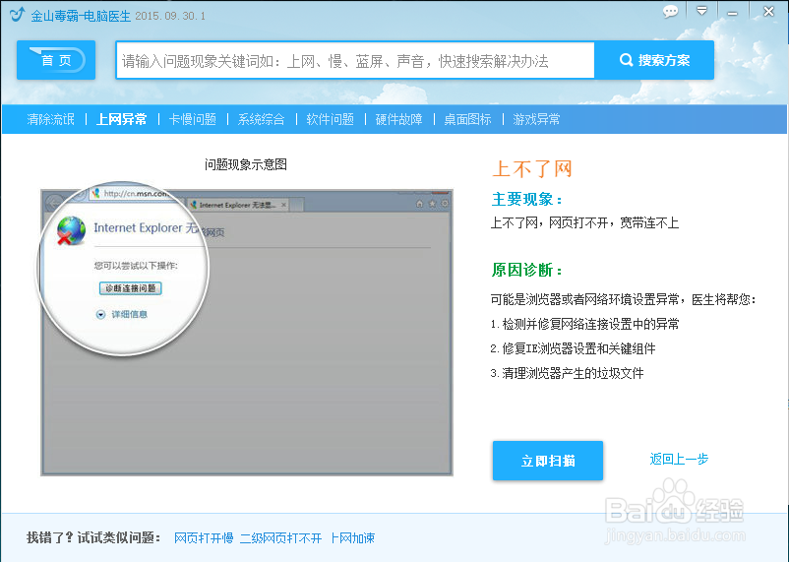Open the 清除流氓 tab
The width and height of the screenshot is (789, 562).
51,119
